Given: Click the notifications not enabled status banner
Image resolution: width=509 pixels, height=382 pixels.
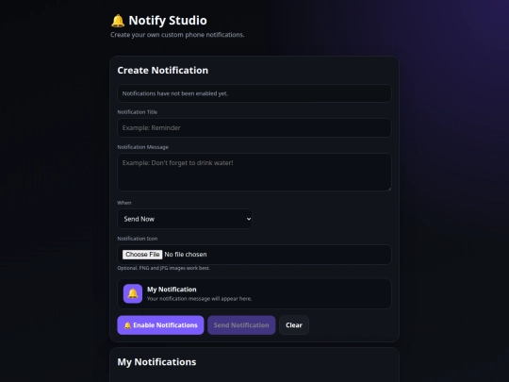Looking at the screenshot, I should [x=254, y=93].
